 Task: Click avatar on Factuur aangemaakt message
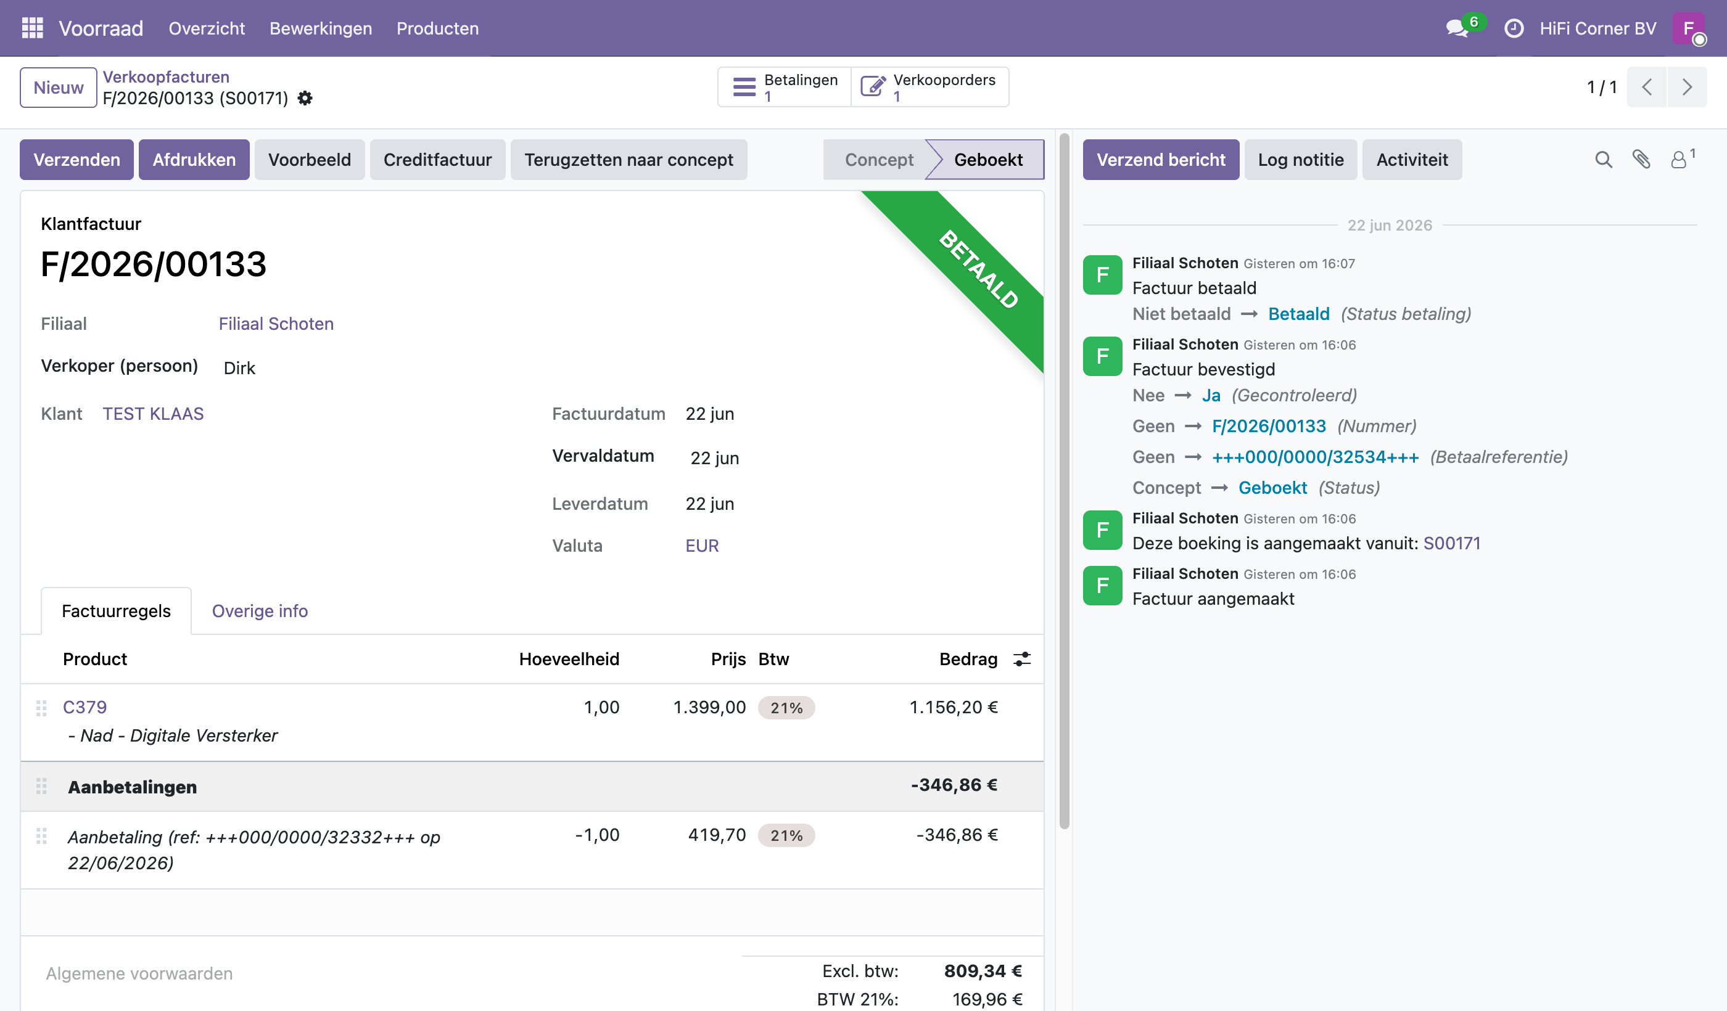coord(1102,586)
